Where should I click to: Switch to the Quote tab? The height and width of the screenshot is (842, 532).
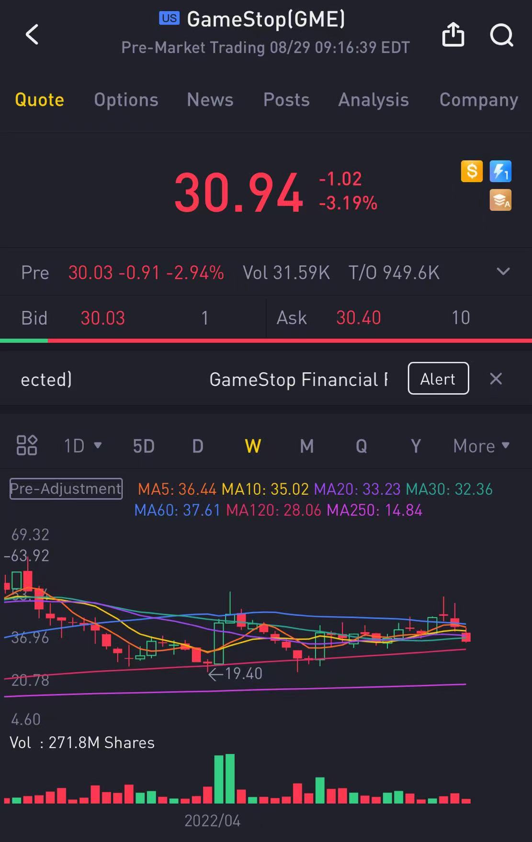click(x=39, y=100)
